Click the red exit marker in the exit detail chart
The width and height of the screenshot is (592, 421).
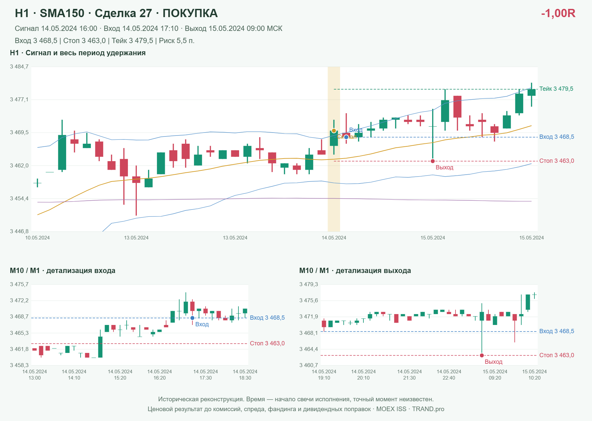[x=482, y=356]
